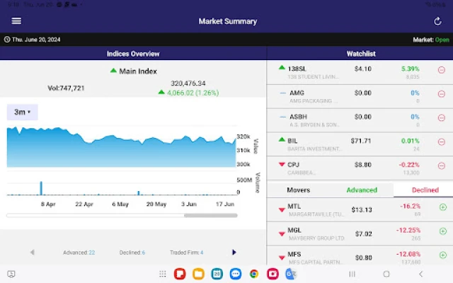Add MTL to watchlist with plus icon
The width and height of the screenshot is (453, 283).
click(x=442, y=209)
